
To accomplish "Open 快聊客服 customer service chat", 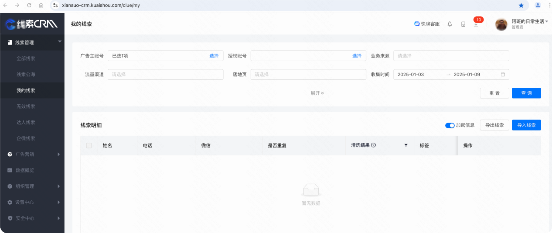I will (x=427, y=23).
